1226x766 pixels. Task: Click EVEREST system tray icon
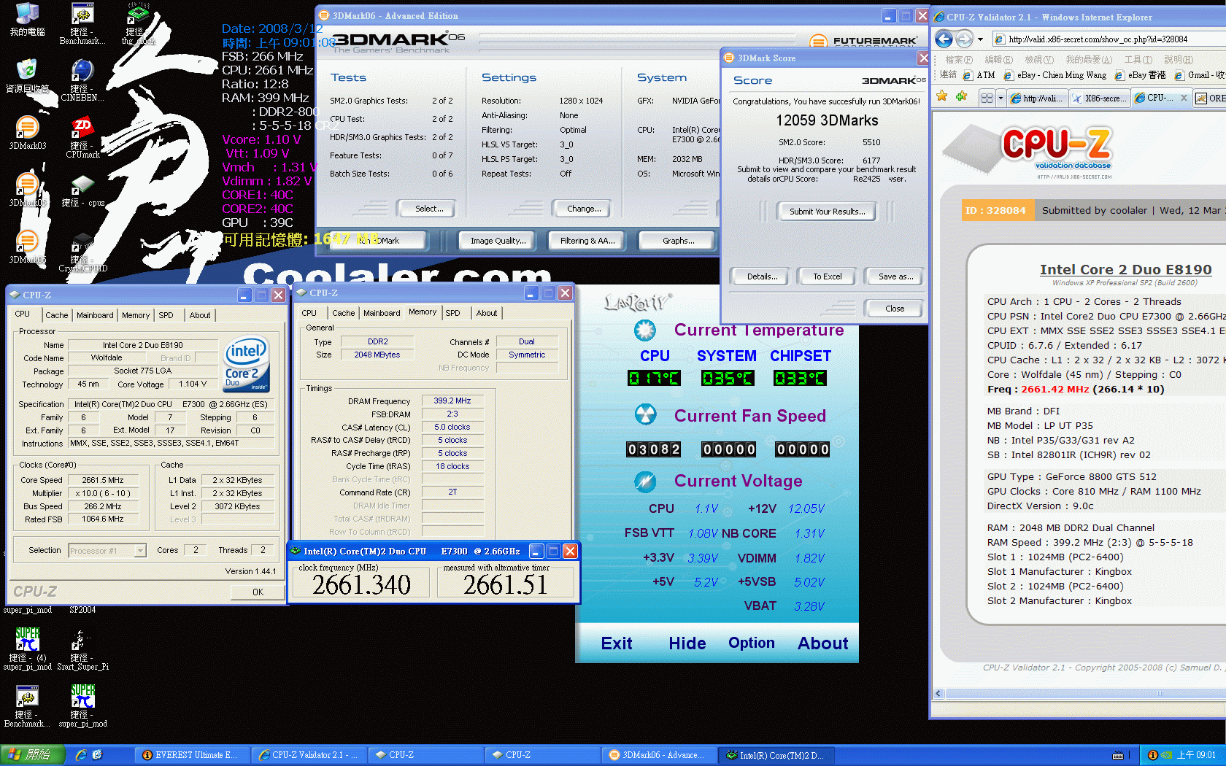tap(1153, 755)
